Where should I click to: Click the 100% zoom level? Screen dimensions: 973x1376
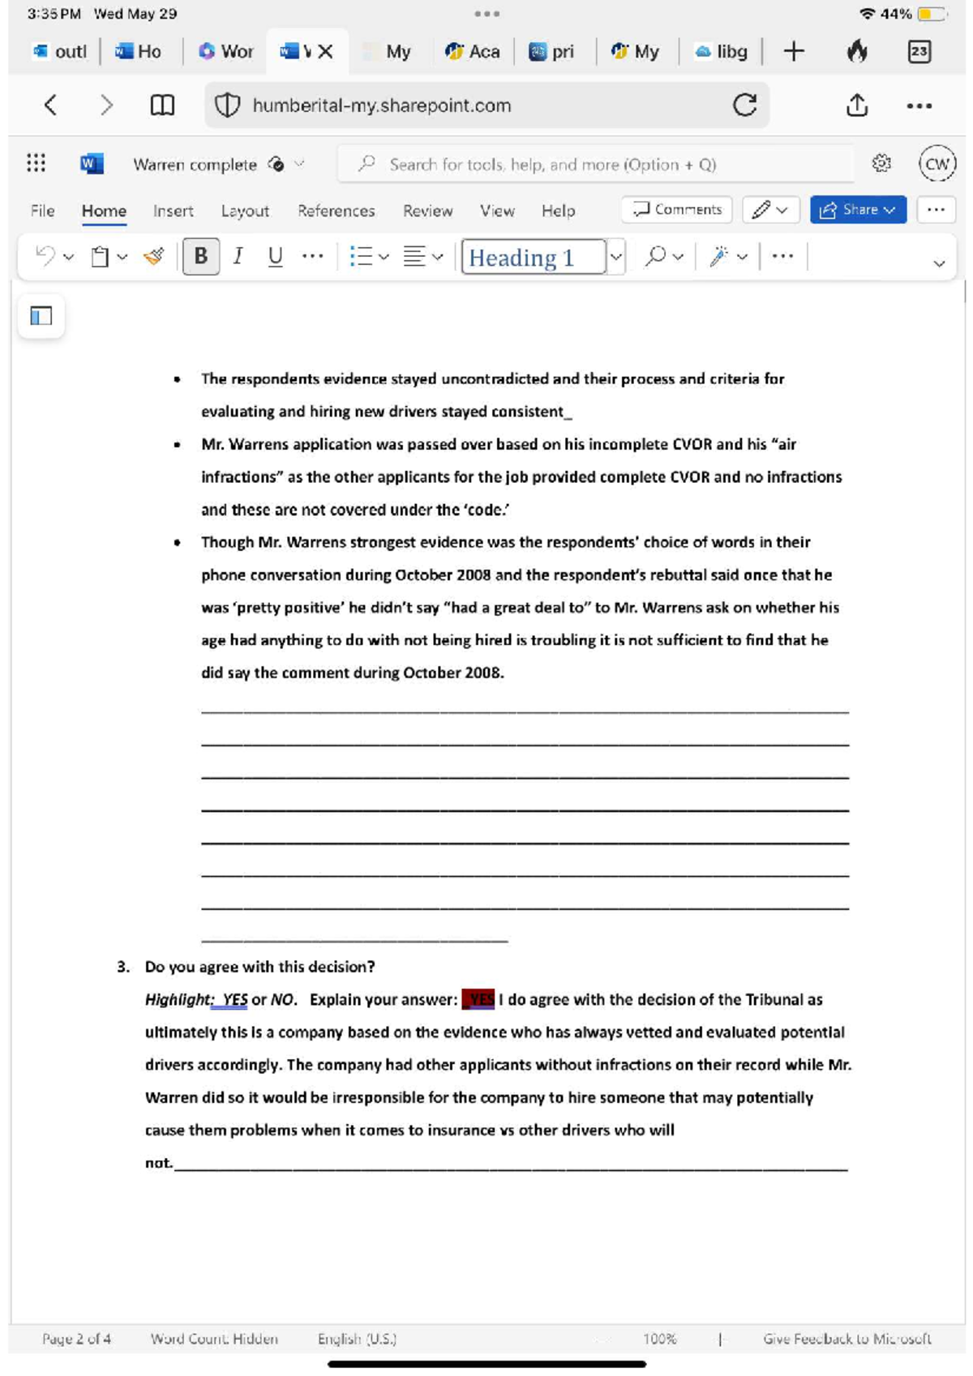(x=659, y=1340)
